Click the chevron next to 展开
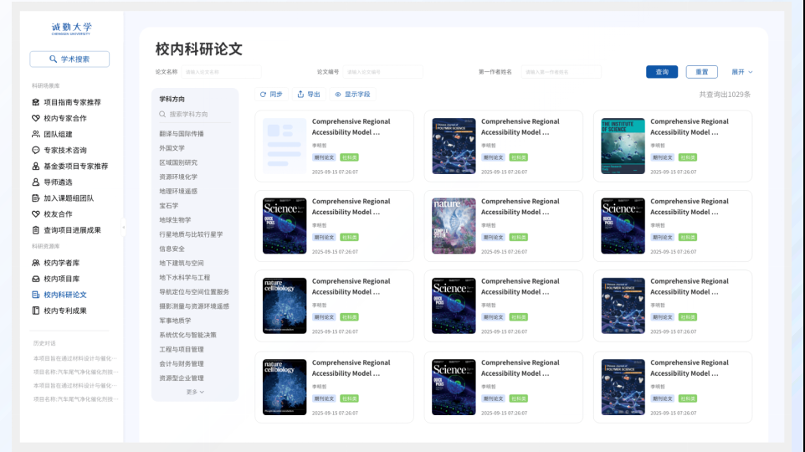This screenshot has width=805, height=452. 750,72
